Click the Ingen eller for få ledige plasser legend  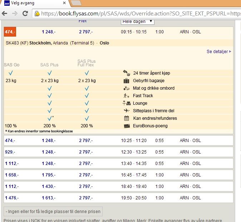tap(53, 212)
